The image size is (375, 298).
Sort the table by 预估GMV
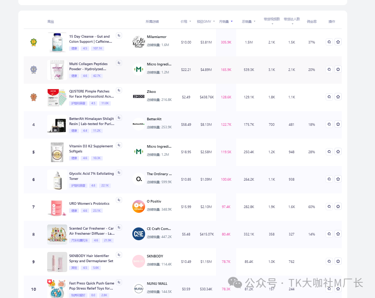click(x=205, y=22)
